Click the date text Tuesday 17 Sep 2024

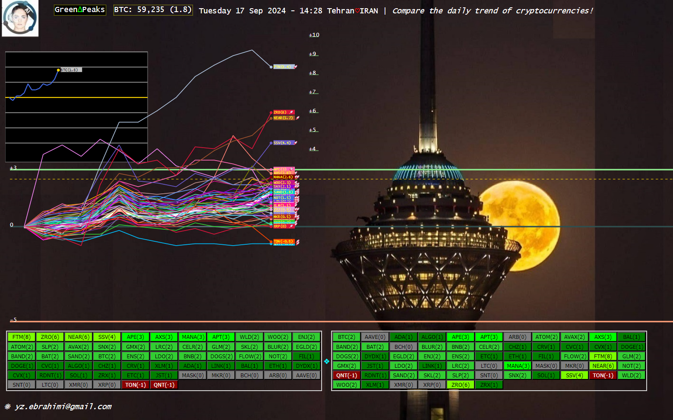click(242, 11)
